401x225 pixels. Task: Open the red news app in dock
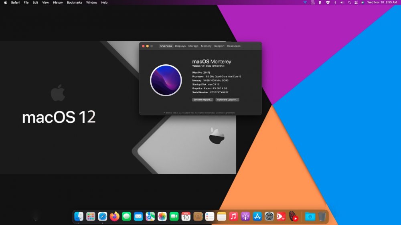281,217
